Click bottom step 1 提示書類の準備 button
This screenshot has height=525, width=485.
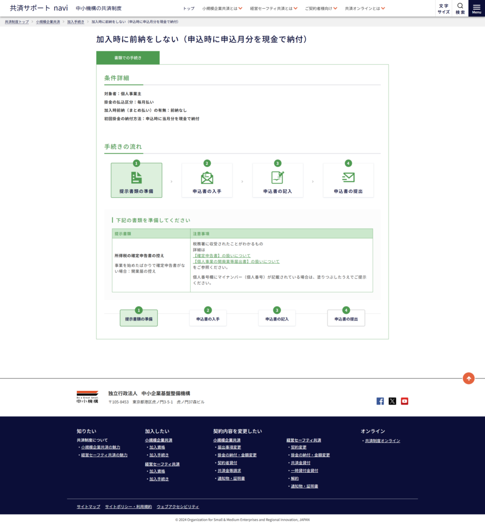[x=138, y=318]
